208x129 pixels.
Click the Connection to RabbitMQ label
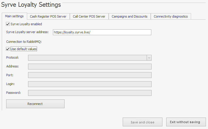point(24,42)
